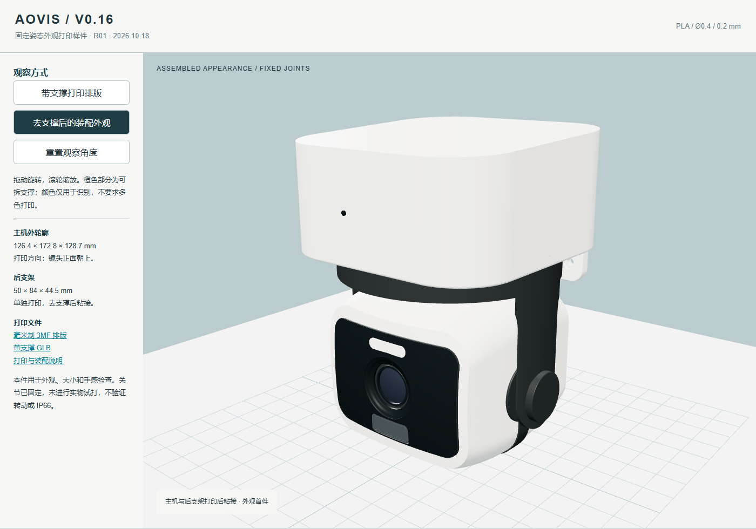756x529 pixels.
Task: Click the 主机外轮廓 heading
Action: (31, 233)
